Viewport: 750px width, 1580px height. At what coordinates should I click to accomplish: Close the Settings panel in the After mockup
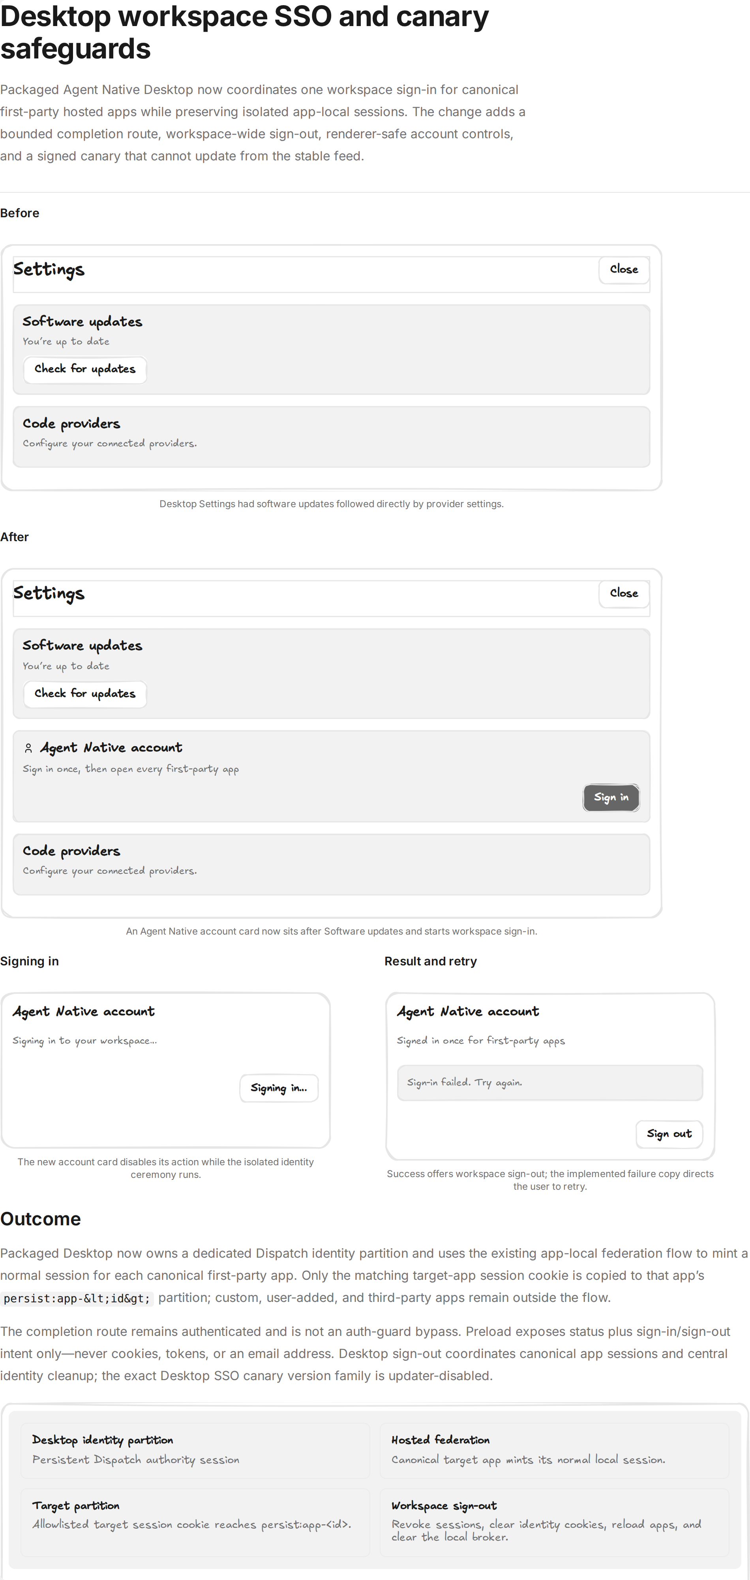[x=624, y=594]
